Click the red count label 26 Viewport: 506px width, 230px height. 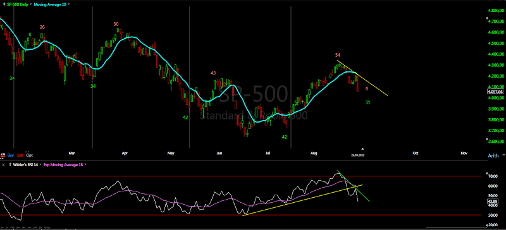(x=42, y=27)
